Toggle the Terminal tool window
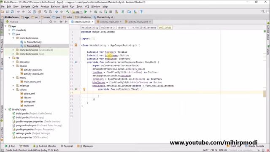Viewport: 270px width, 152px height. [67, 146]
